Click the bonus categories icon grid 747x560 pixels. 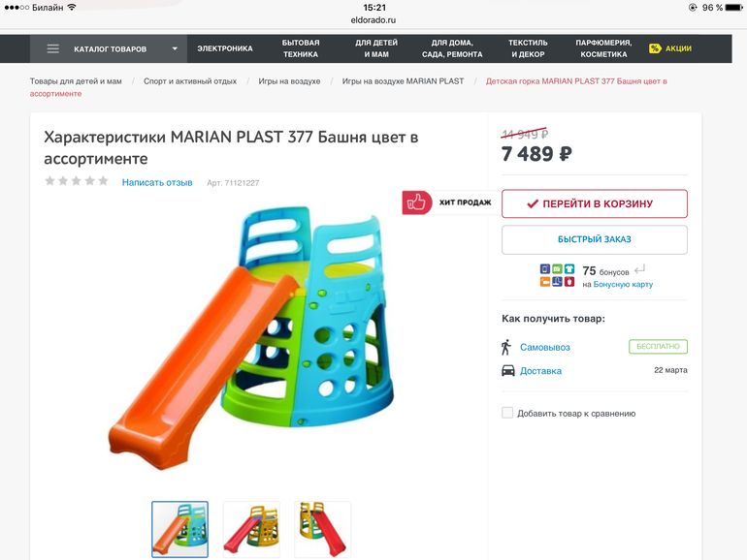pos(557,275)
